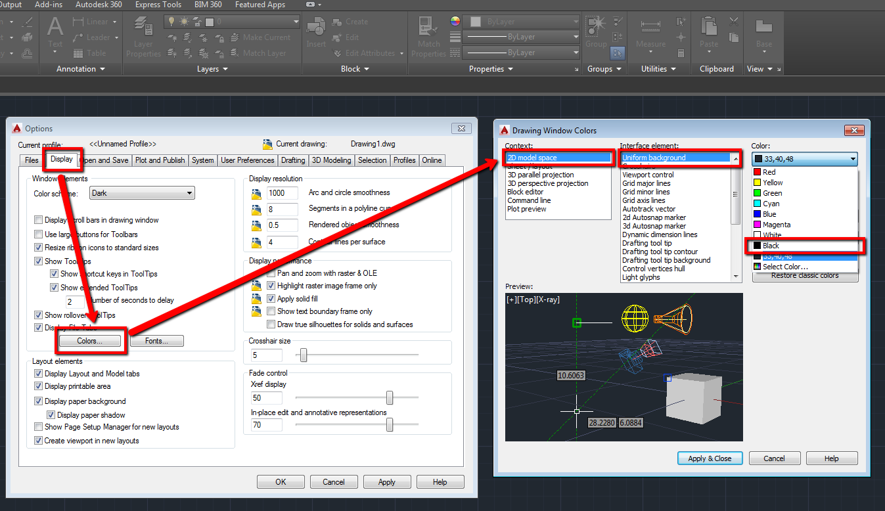This screenshot has height=511, width=885.
Task: Click the Group tool icon
Action: (x=596, y=32)
